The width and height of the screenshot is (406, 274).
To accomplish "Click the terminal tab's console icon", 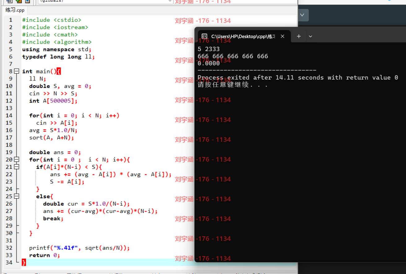I will point(204,36).
